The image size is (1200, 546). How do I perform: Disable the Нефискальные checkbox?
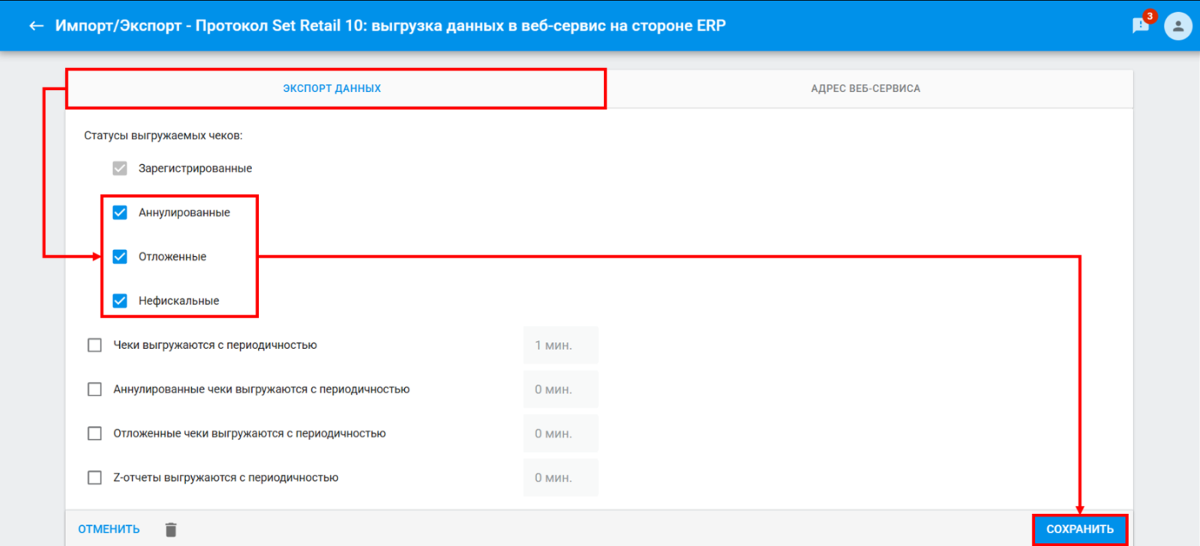coord(120,301)
